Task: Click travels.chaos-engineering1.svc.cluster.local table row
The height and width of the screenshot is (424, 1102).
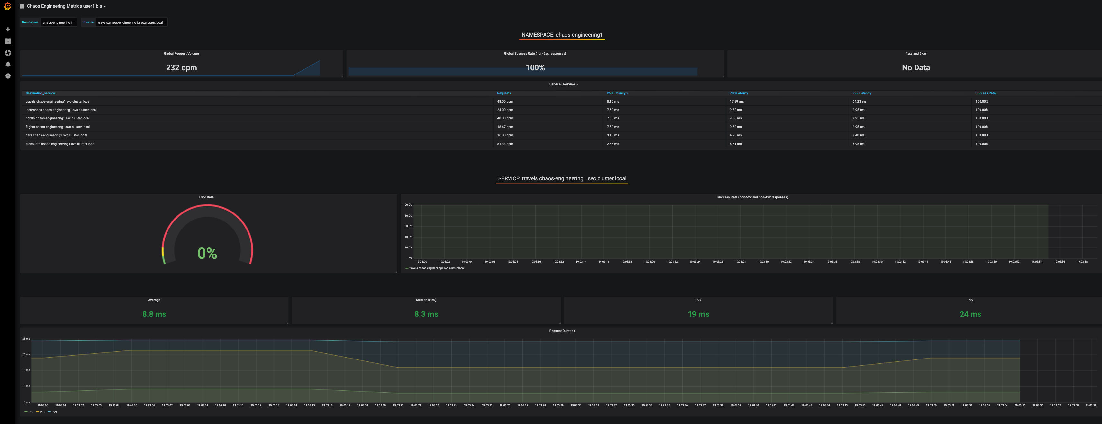Action: coord(561,102)
